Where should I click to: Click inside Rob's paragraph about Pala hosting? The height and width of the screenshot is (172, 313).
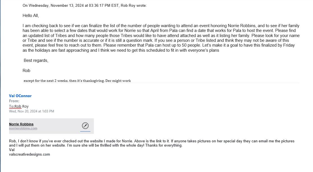pos(161,38)
